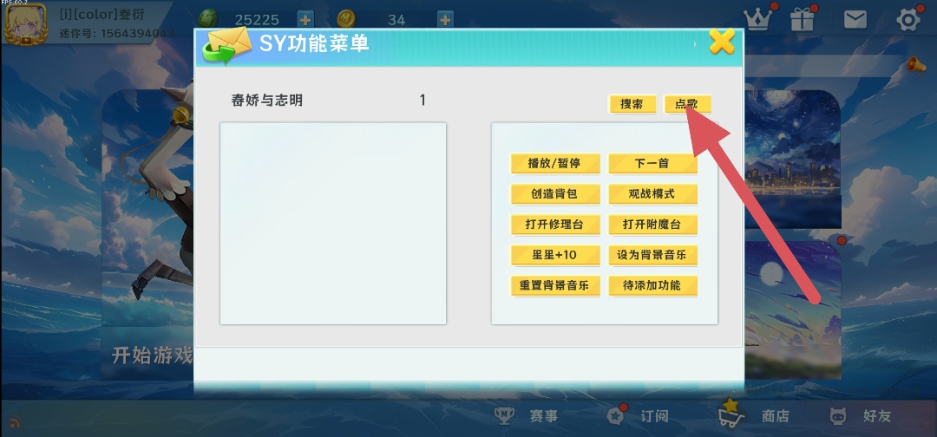Click 待添加功能 button

pyautogui.click(x=652, y=286)
